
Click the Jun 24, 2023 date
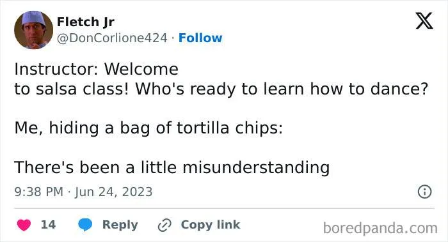point(113,192)
